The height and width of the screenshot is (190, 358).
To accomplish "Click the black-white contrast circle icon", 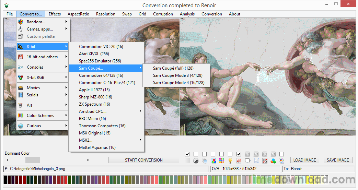I will (x=196, y=161).
